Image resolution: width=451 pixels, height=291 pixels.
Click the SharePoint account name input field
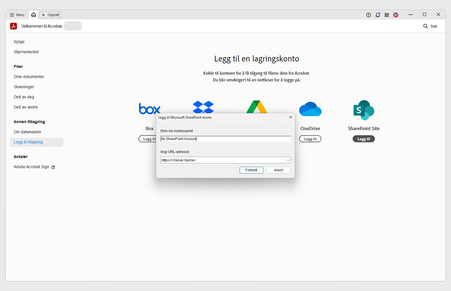pyautogui.click(x=225, y=139)
